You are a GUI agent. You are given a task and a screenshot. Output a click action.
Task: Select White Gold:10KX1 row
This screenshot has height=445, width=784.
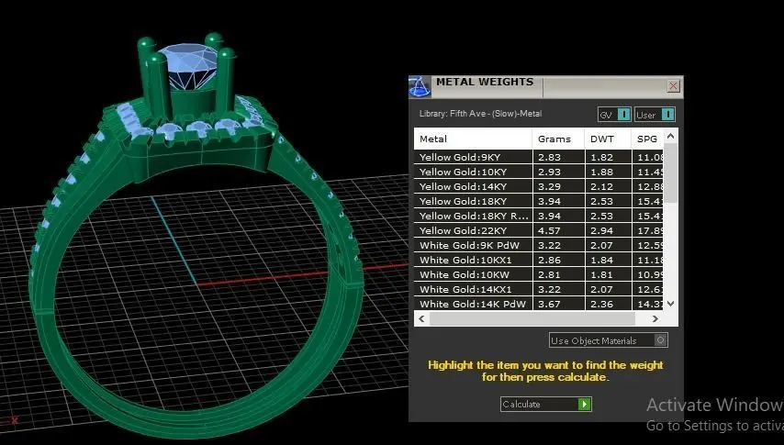coord(539,260)
